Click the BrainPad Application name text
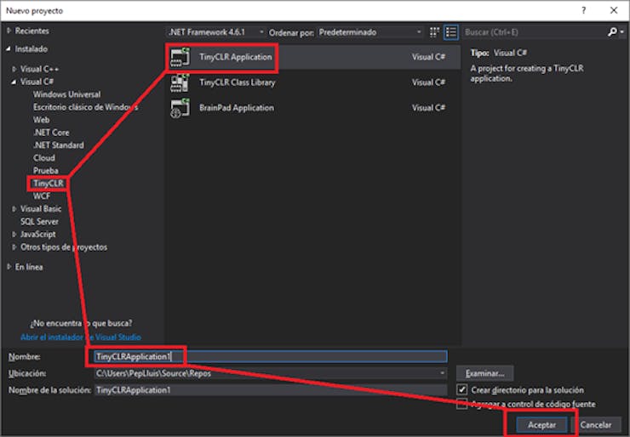The width and height of the screenshot is (630, 437). (x=237, y=107)
